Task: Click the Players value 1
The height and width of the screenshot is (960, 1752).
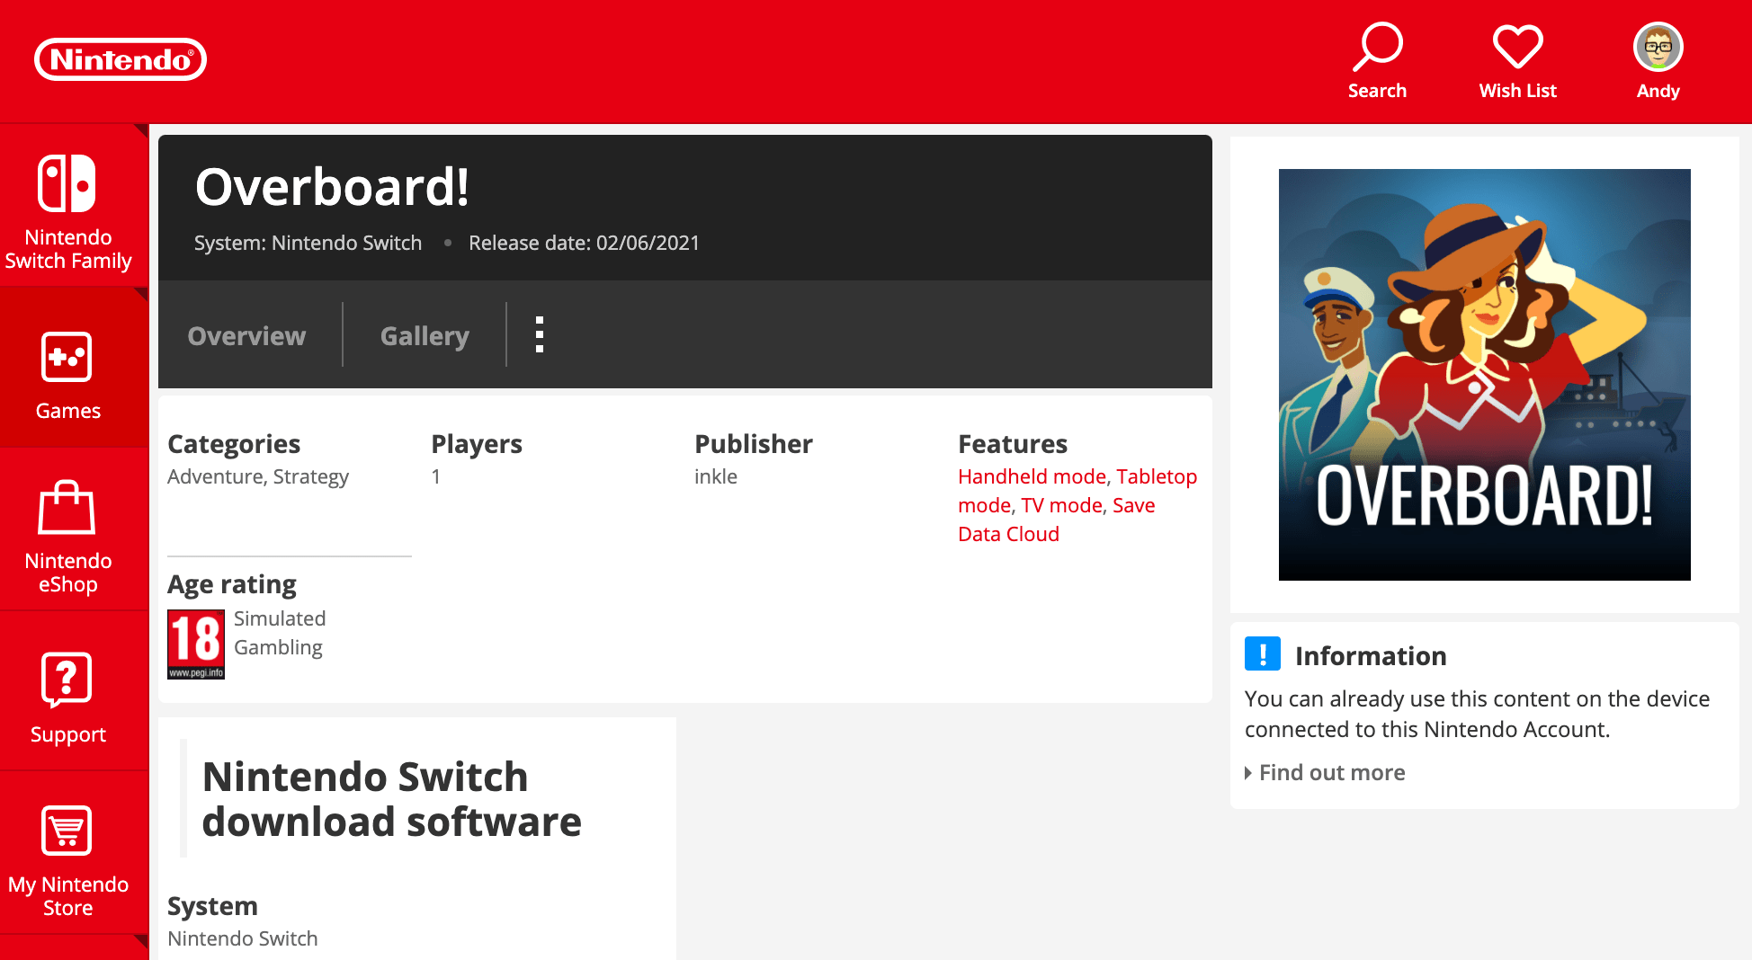Action: pos(435,476)
